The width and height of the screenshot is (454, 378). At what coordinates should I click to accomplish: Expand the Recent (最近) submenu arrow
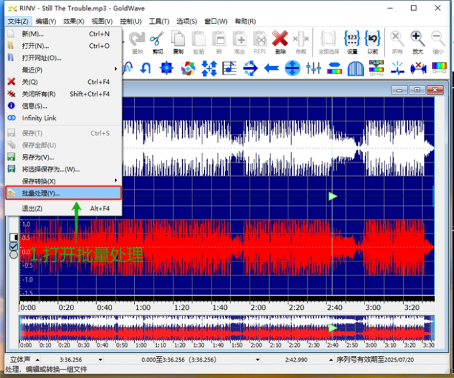116,69
